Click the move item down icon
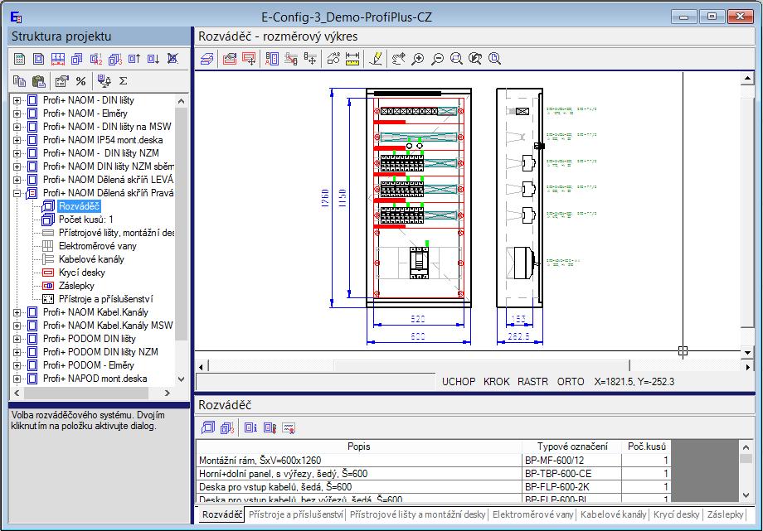Screen dimensions: 763x531 [x=153, y=60]
